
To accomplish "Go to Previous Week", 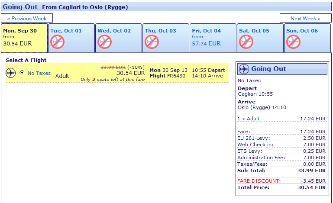I will [27, 19].
